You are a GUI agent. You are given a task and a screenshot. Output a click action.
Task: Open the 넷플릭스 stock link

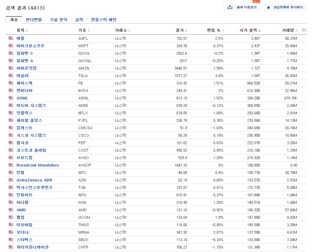click(x=24, y=113)
